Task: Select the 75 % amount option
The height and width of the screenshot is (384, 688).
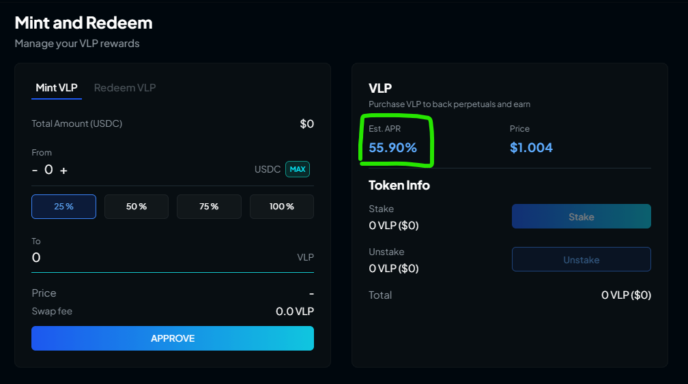Action: (x=209, y=207)
